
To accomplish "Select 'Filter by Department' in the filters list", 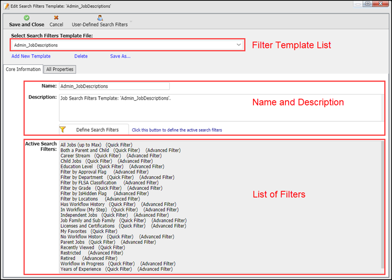I will pyautogui.click(x=82, y=178).
